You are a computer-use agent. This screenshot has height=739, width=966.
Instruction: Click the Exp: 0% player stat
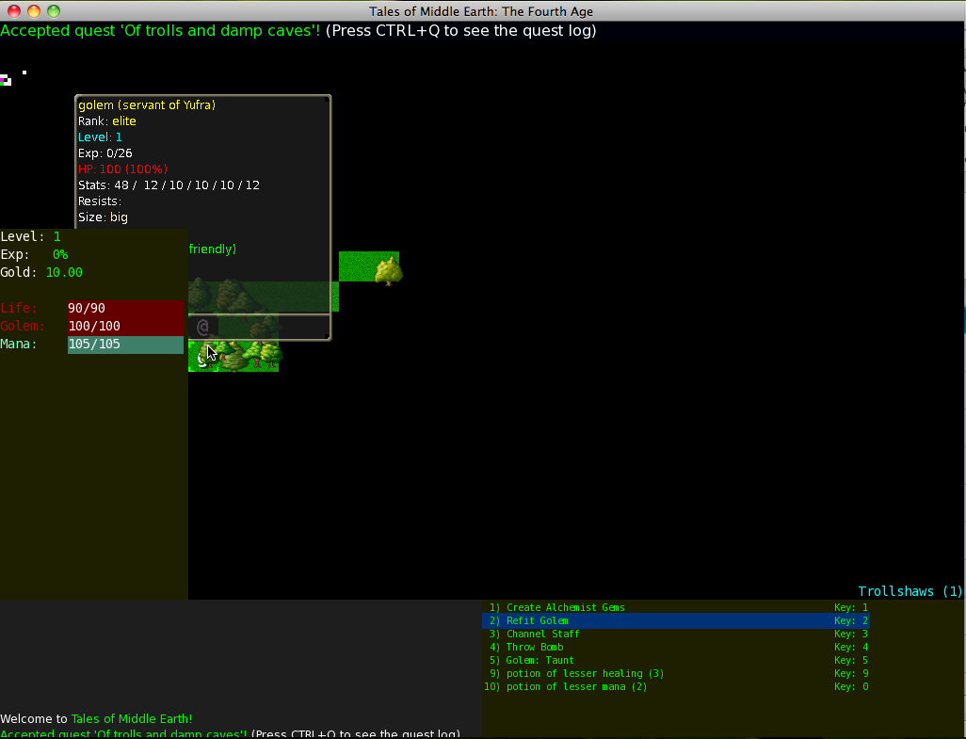34,254
